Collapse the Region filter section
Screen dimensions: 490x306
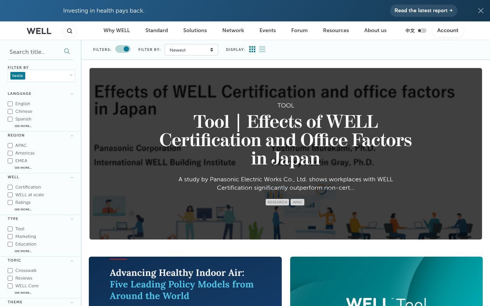tap(72, 135)
